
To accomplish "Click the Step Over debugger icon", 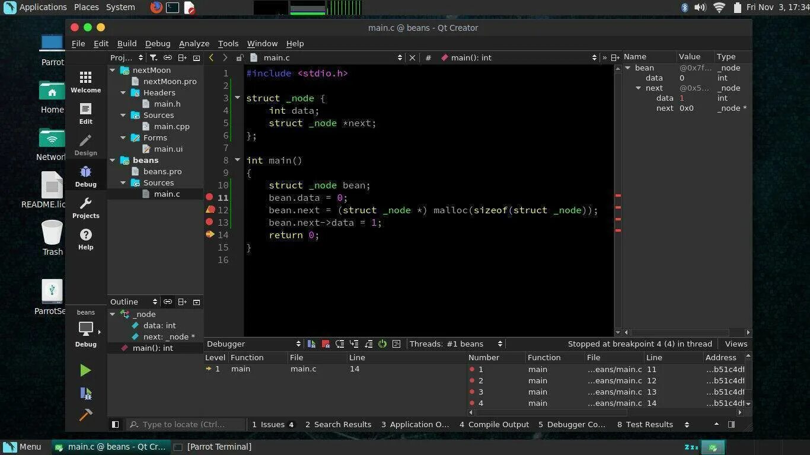I will pyautogui.click(x=340, y=344).
